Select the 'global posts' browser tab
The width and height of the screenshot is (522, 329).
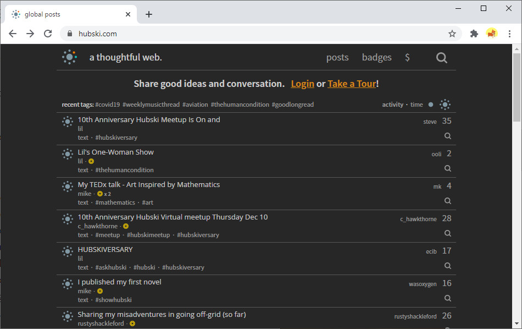70,14
